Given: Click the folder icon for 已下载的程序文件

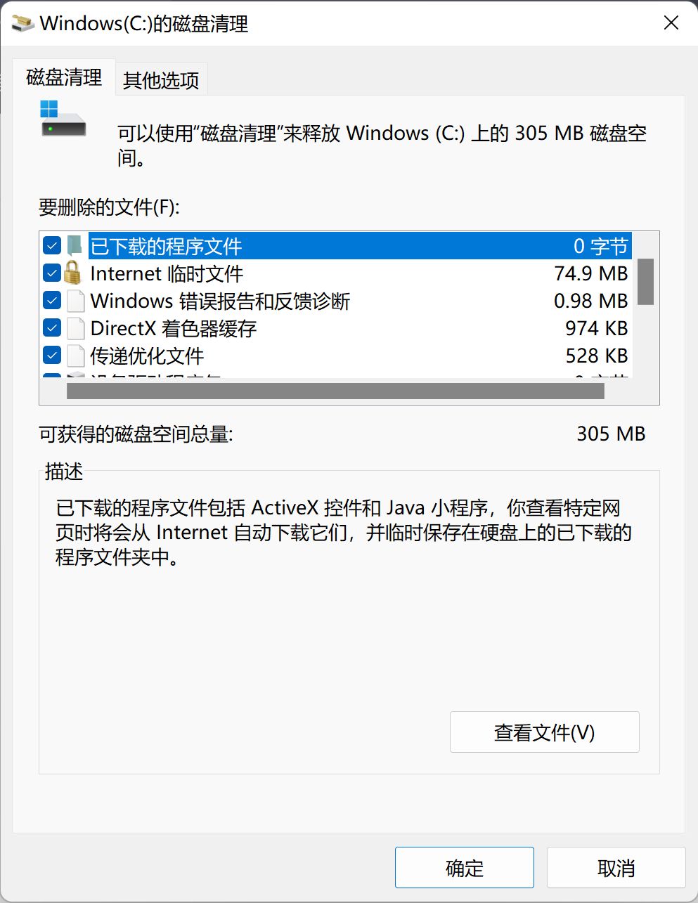Looking at the screenshot, I should [x=75, y=246].
